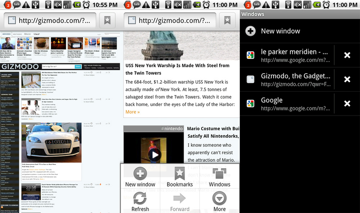360x213 pixels.
Task: Click Google favicon beside the Google entry
Action: [x=250, y=104]
